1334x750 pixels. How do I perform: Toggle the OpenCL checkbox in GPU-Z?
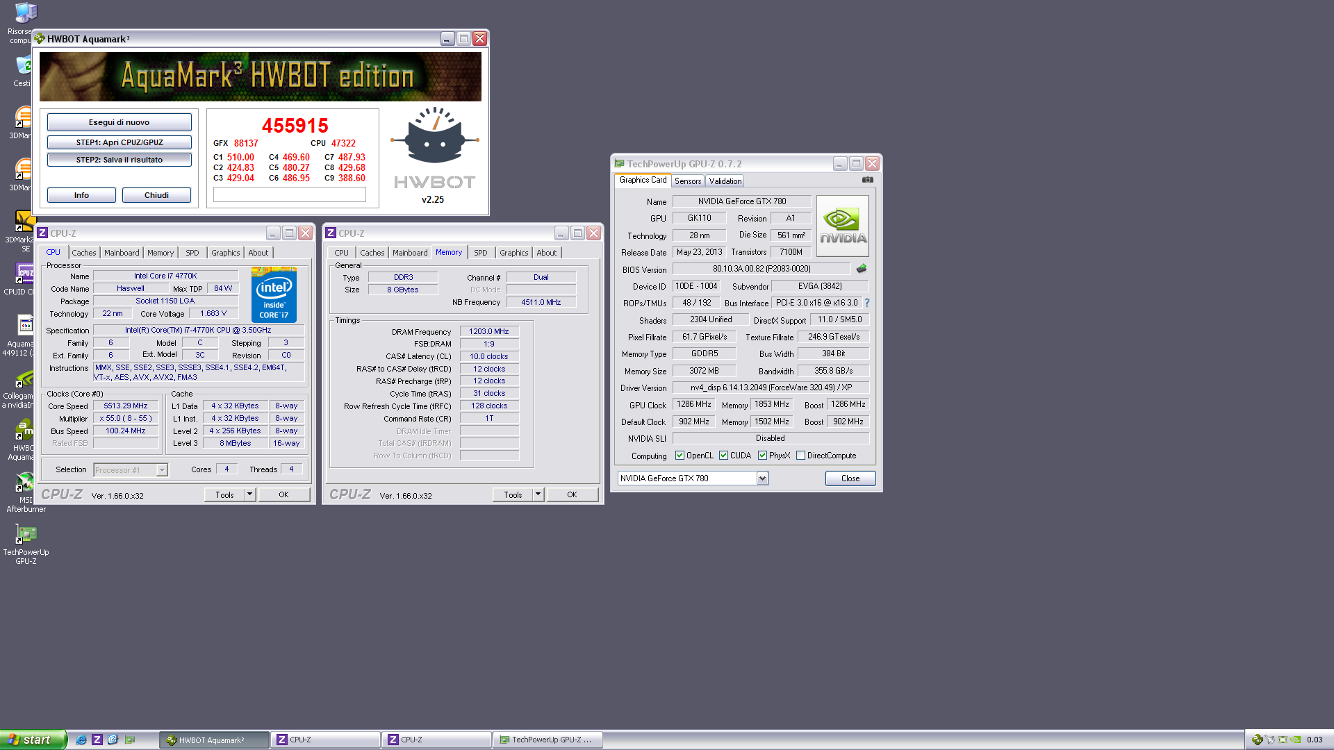click(x=680, y=456)
